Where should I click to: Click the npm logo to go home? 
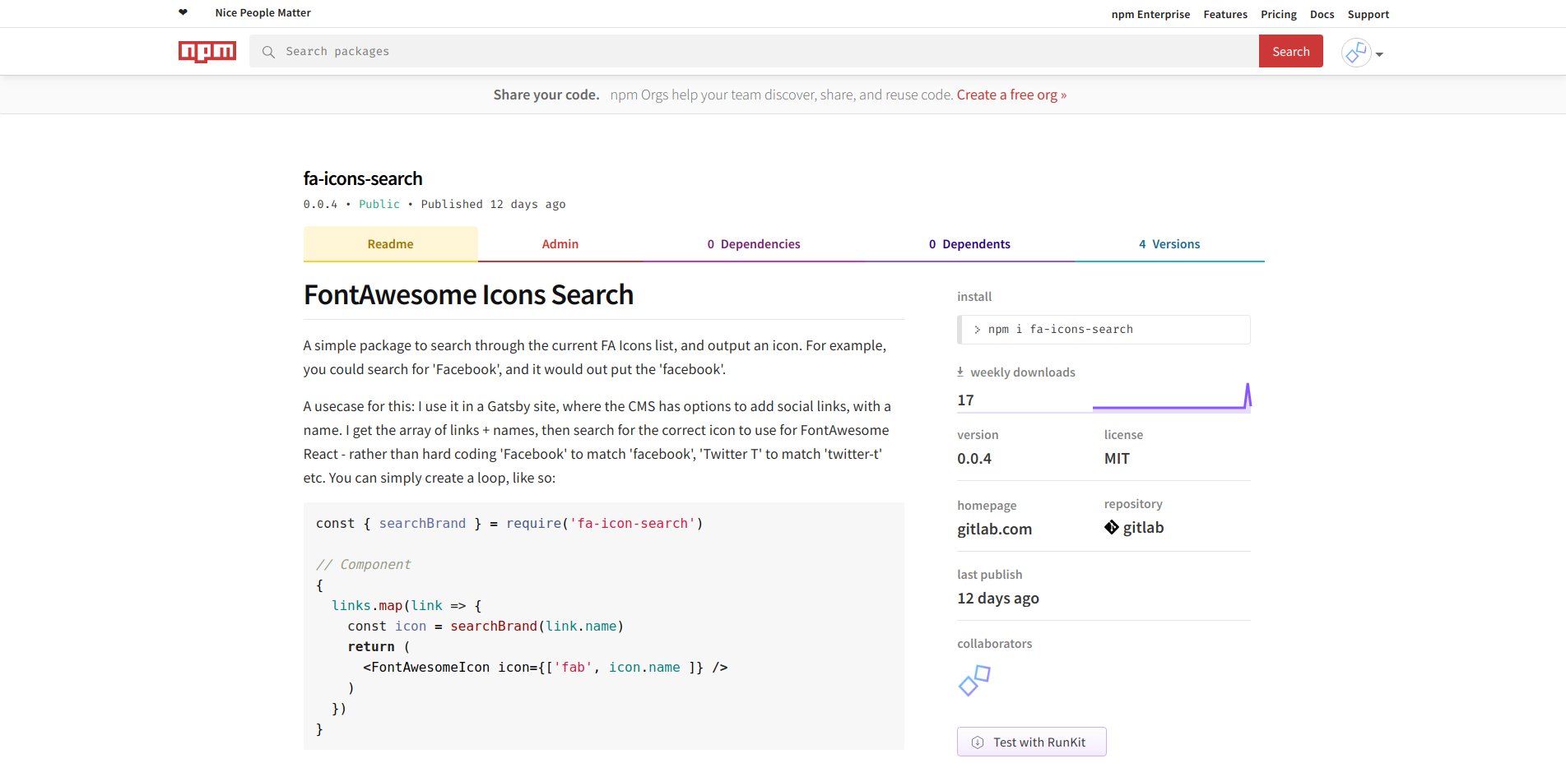[207, 51]
